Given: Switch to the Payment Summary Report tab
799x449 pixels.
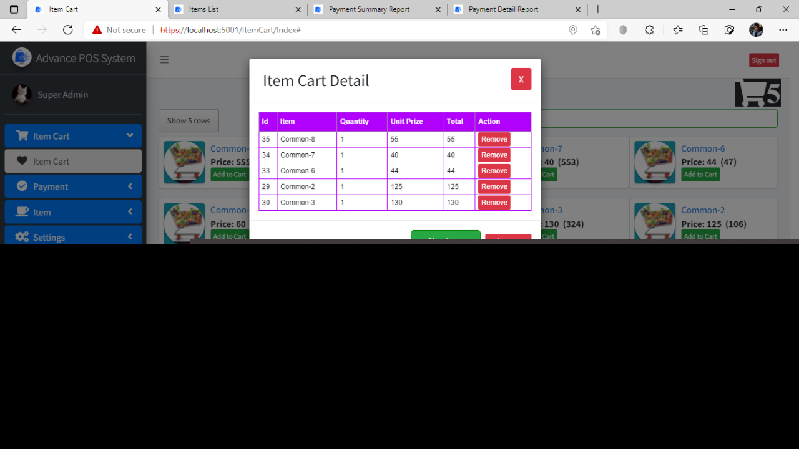Looking at the screenshot, I should click(378, 9).
